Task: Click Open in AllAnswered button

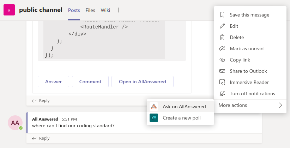Action: click(x=143, y=82)
